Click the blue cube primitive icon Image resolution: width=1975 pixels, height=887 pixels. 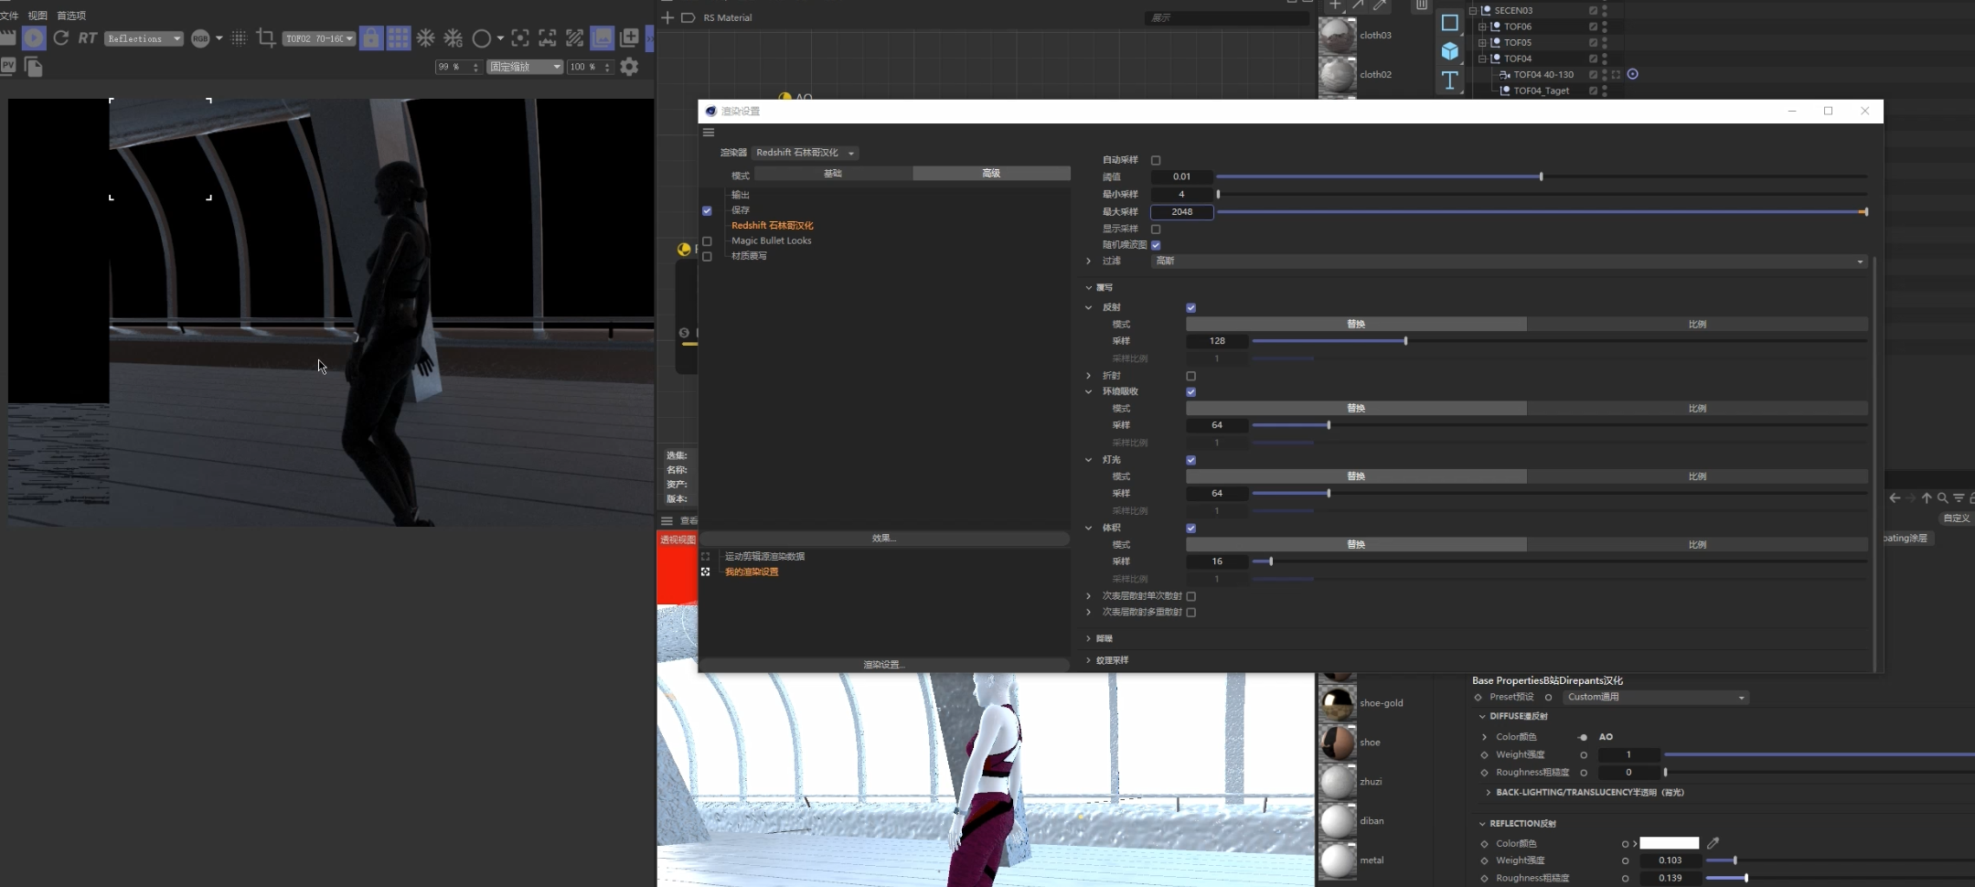point(1450,51)
